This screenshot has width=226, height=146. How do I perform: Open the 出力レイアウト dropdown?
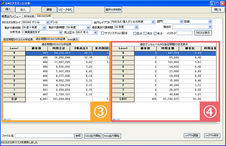[x=153, y=22]
